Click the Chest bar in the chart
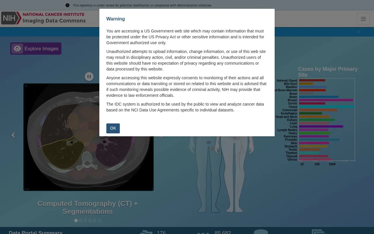374x234 pixels. 327,107
